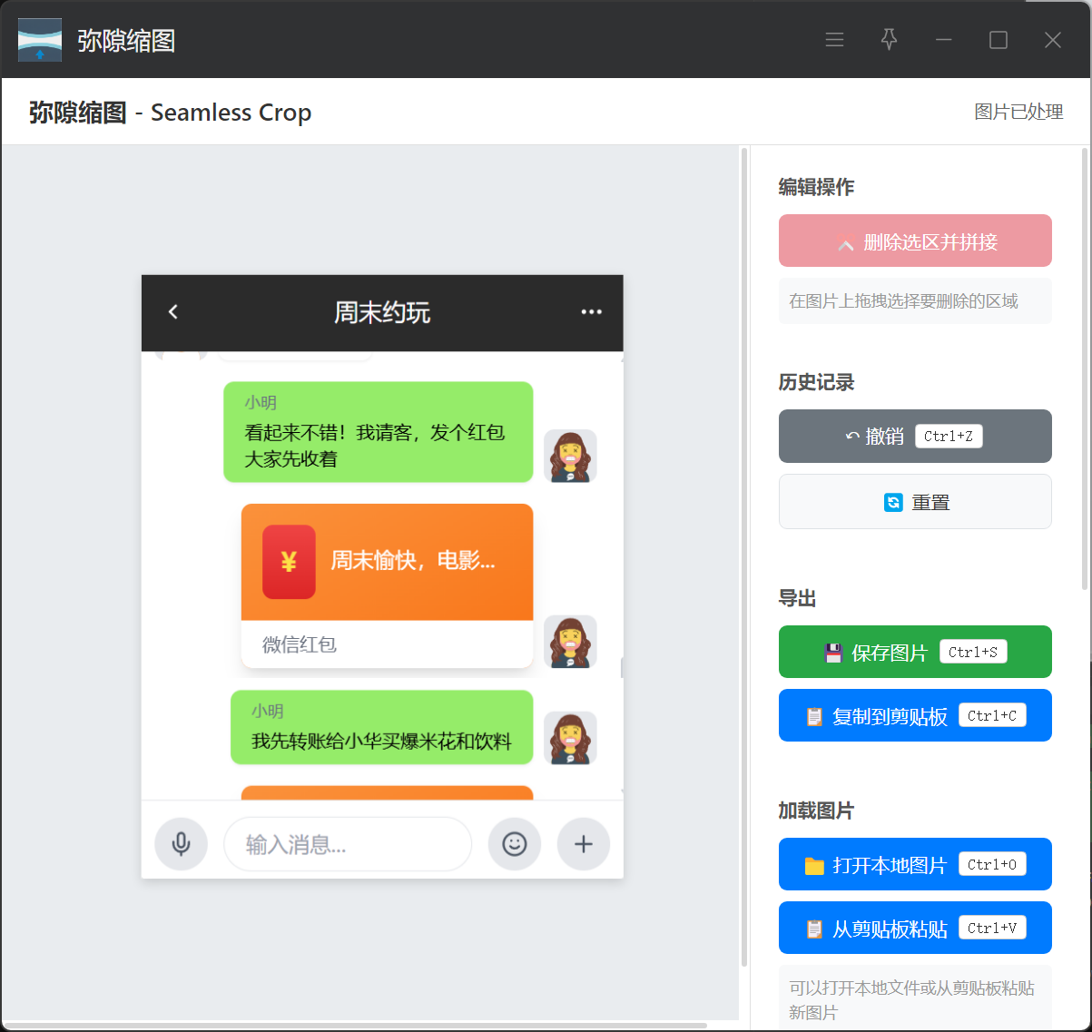Paste image using 从剪贴板粘贴
Viewport: 1092px width, 1032px height.
[x=915, y=929]
